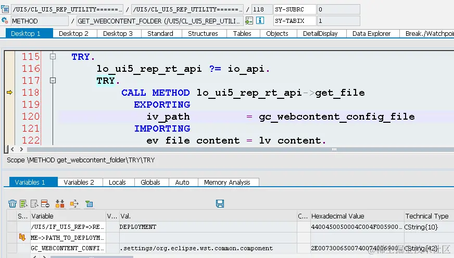454x258 pixels.
Task: Click the table icon with the minus sign
Action: pos(45,204)
